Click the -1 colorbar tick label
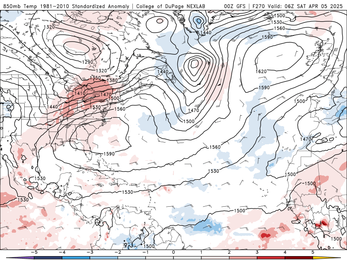The height and width of the screenshot is (260, 347). pyautogui.click(x=145, y=252)
